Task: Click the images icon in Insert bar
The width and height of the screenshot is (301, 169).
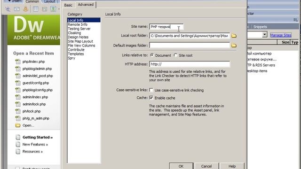Action: point(53,9)
